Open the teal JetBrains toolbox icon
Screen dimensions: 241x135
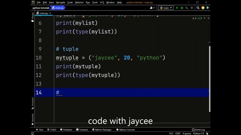tap(208, 8)
